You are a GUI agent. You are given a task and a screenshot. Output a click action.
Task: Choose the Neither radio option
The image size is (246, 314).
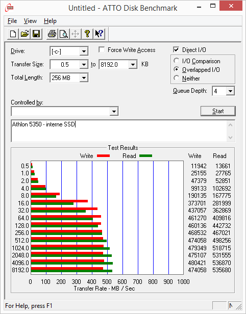point(176,78)
